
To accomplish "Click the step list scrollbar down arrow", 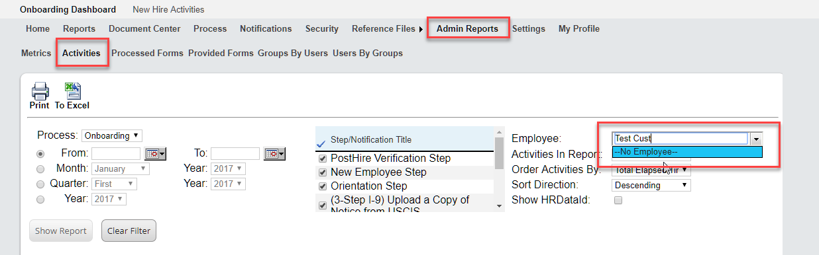I will click(x=499, y=206).
